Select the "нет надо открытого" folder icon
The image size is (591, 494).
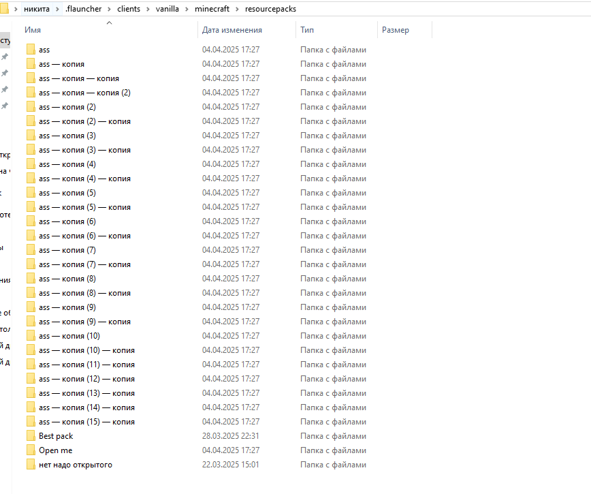31,465
